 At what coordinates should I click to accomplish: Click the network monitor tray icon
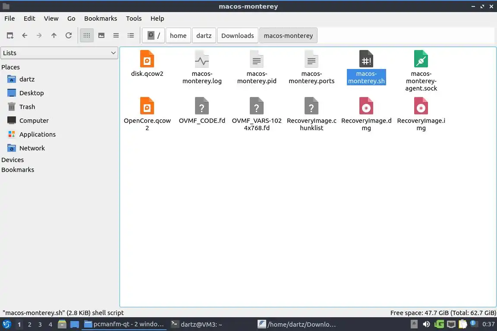(451, 325)
